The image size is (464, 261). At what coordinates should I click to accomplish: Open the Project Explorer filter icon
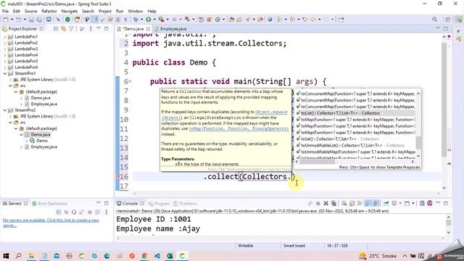(71, 29)
